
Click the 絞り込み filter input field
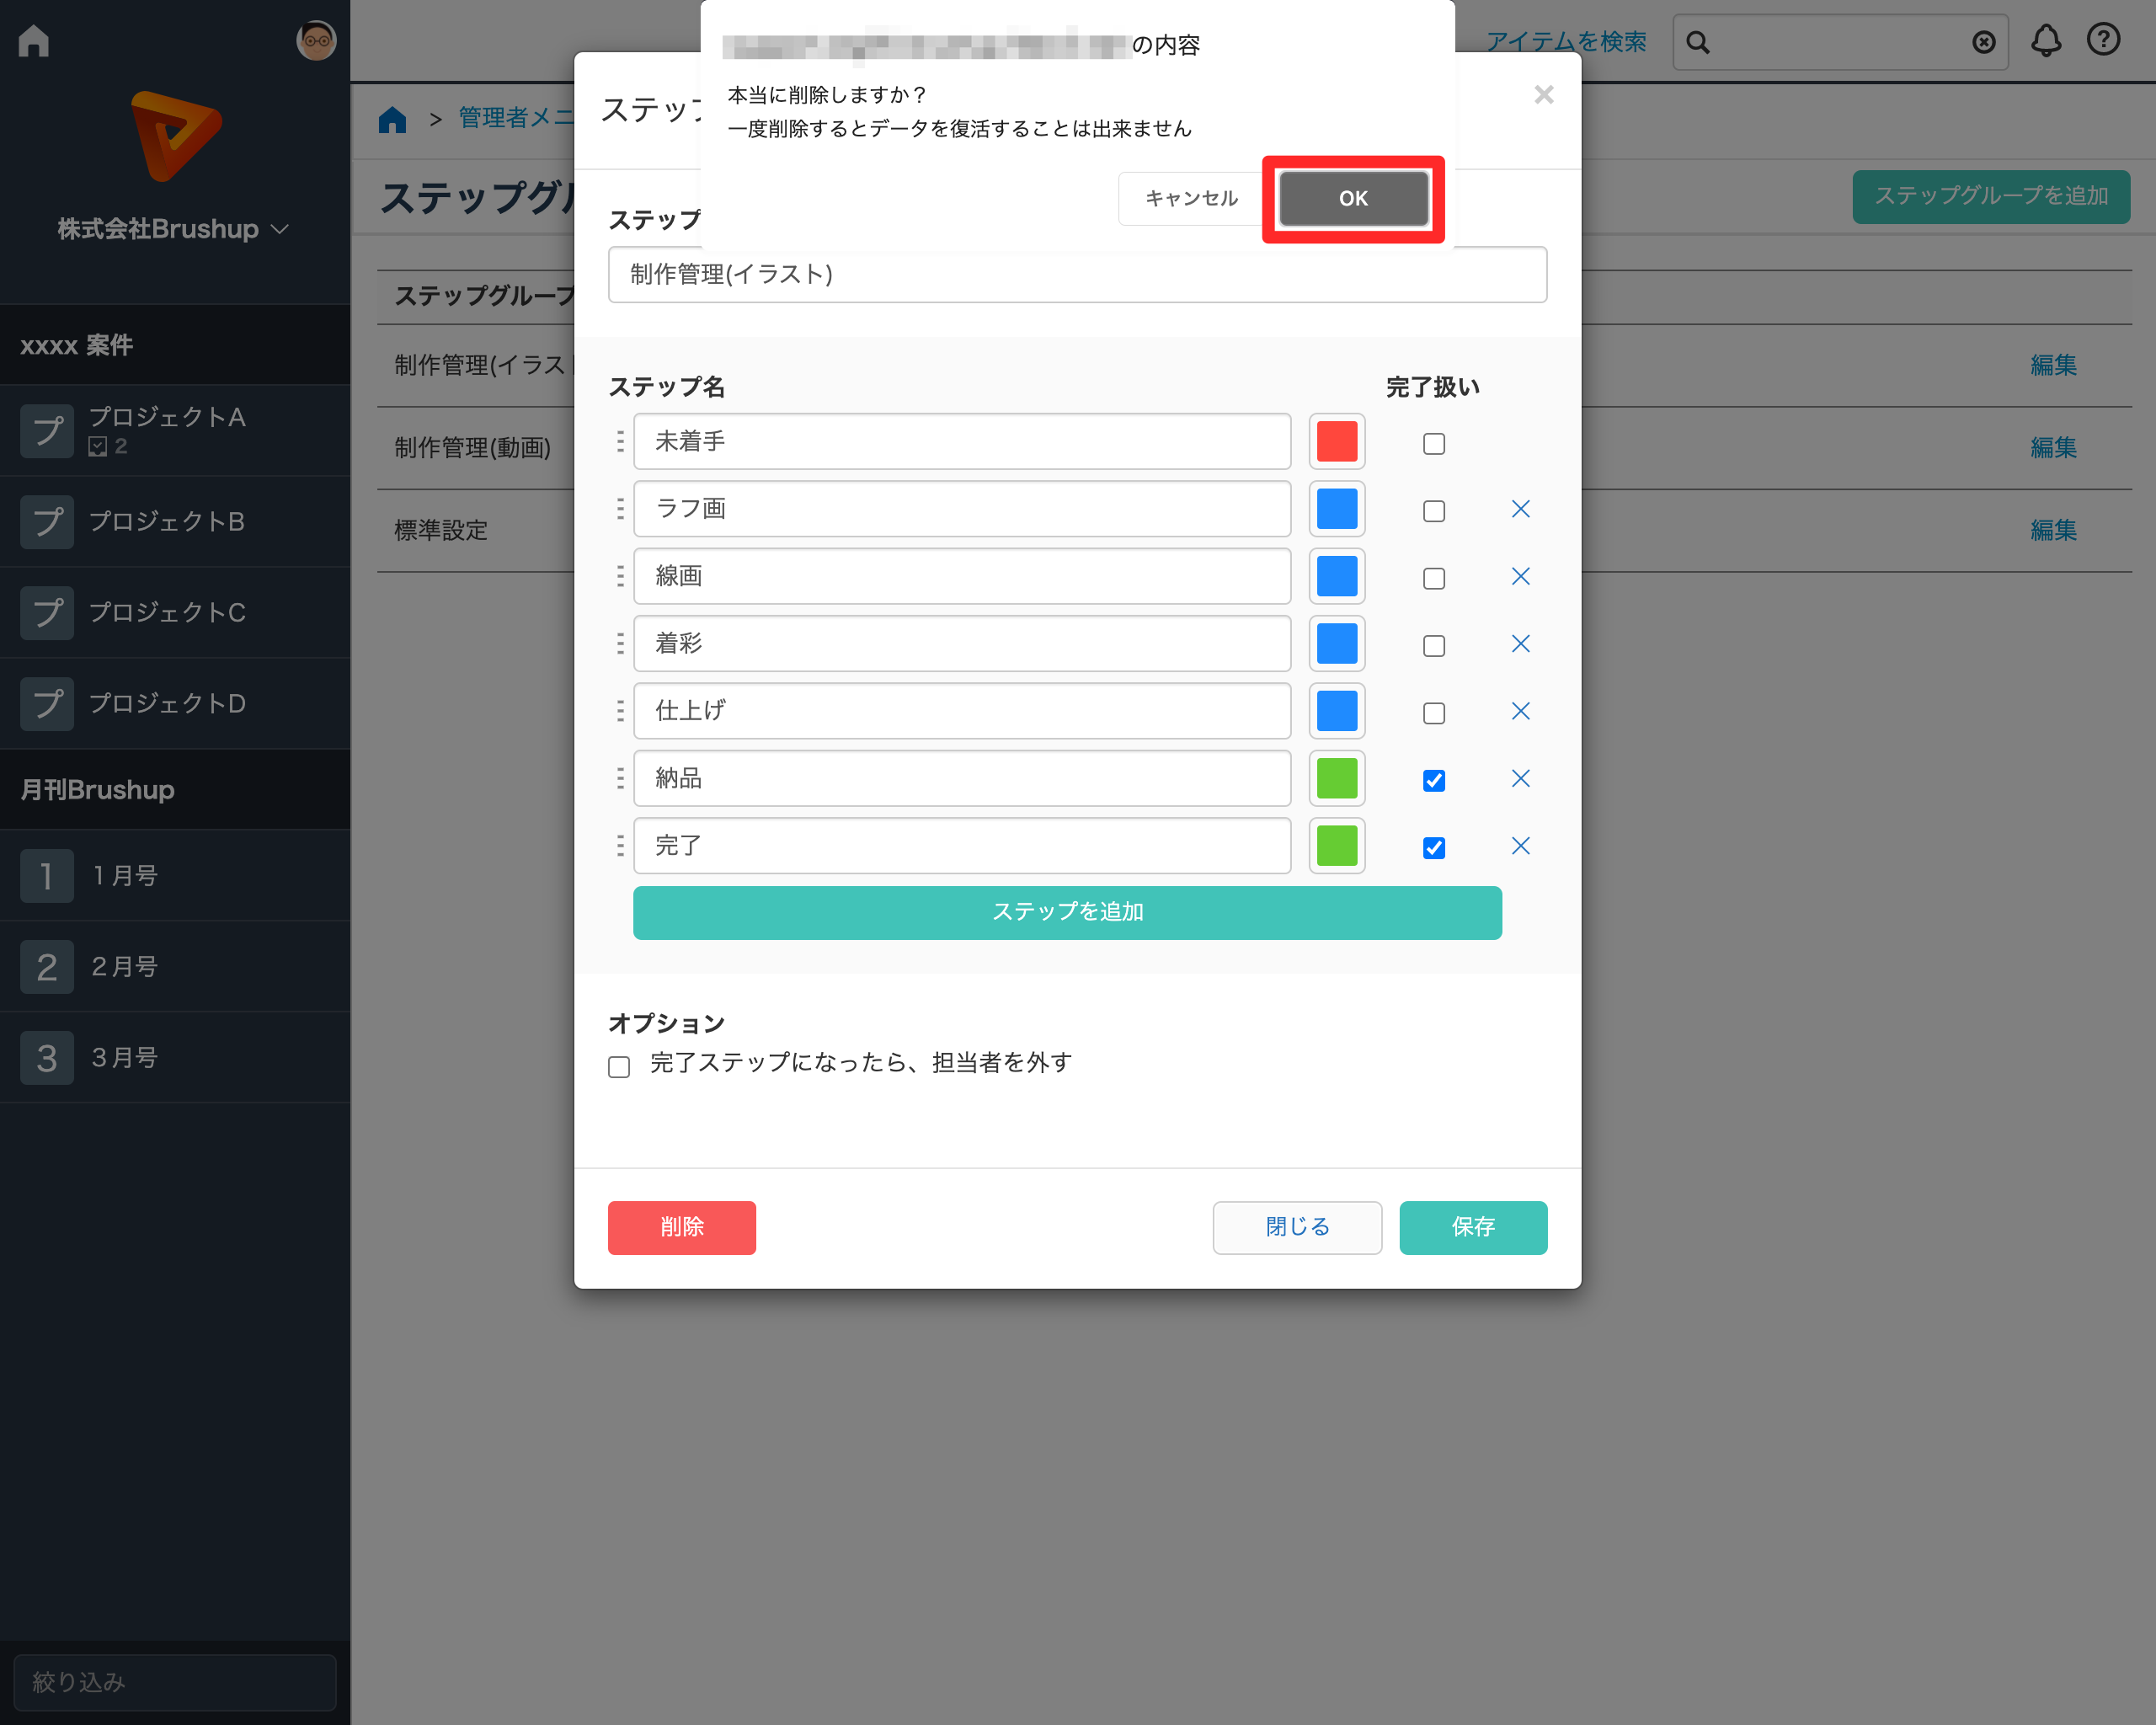tap(174, 1681)
